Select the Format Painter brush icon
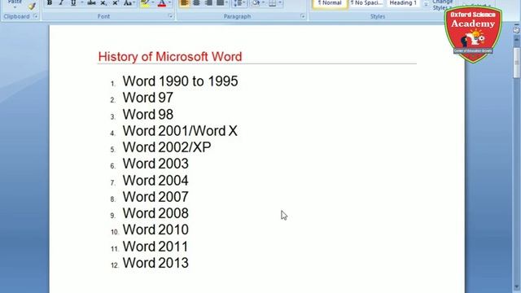This screenshot has width=521, height=293. [x=33, y=5]
